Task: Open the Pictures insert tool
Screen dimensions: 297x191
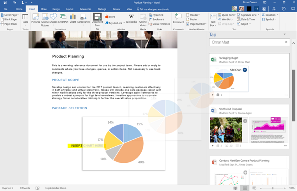Action: [36, 19]
